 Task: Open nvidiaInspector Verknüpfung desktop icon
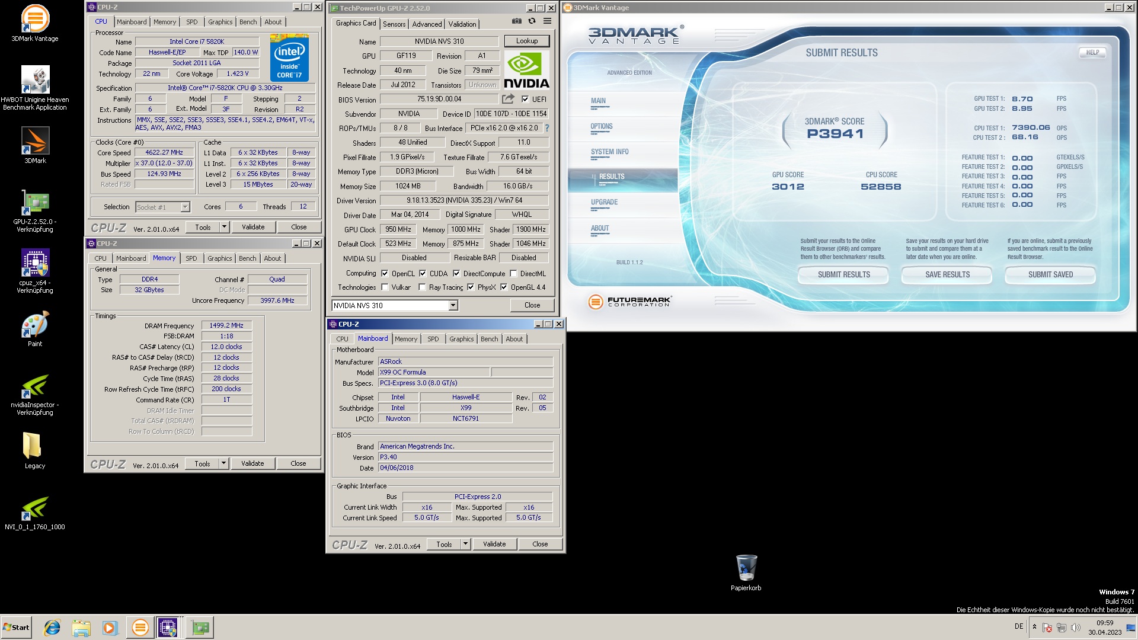point(35,395)
